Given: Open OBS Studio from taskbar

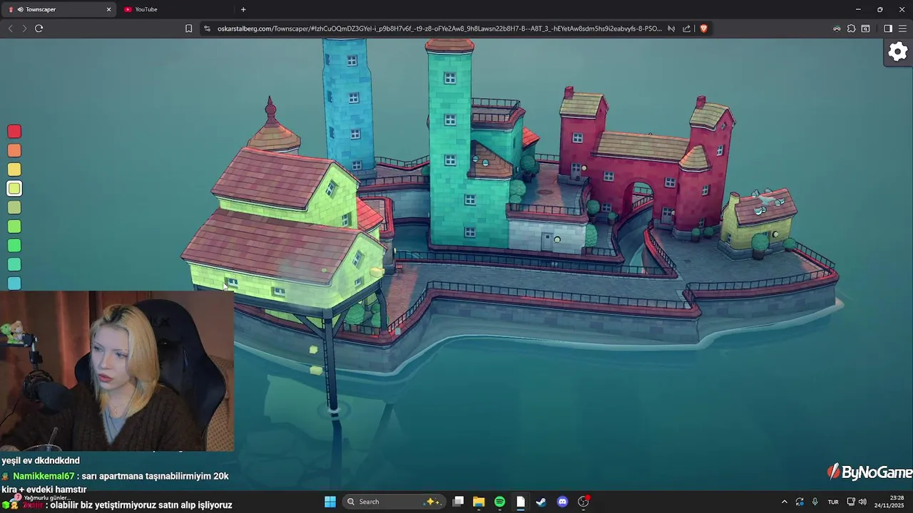Looking at the screenshot, I should (583, 502).
